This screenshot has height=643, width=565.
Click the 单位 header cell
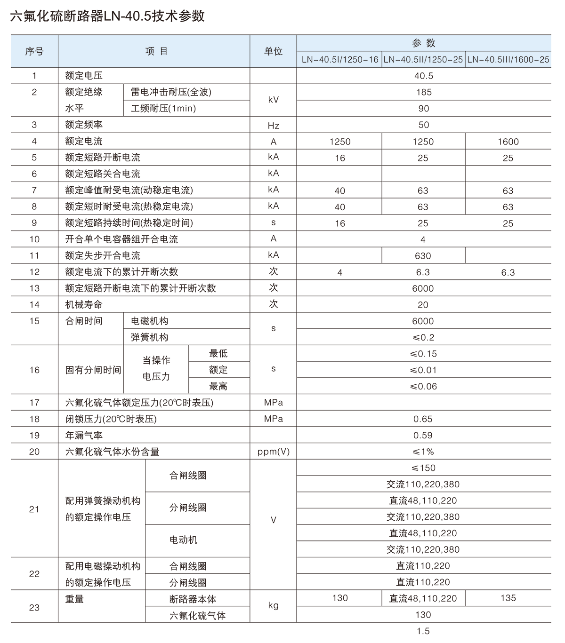tap(273, 51)
